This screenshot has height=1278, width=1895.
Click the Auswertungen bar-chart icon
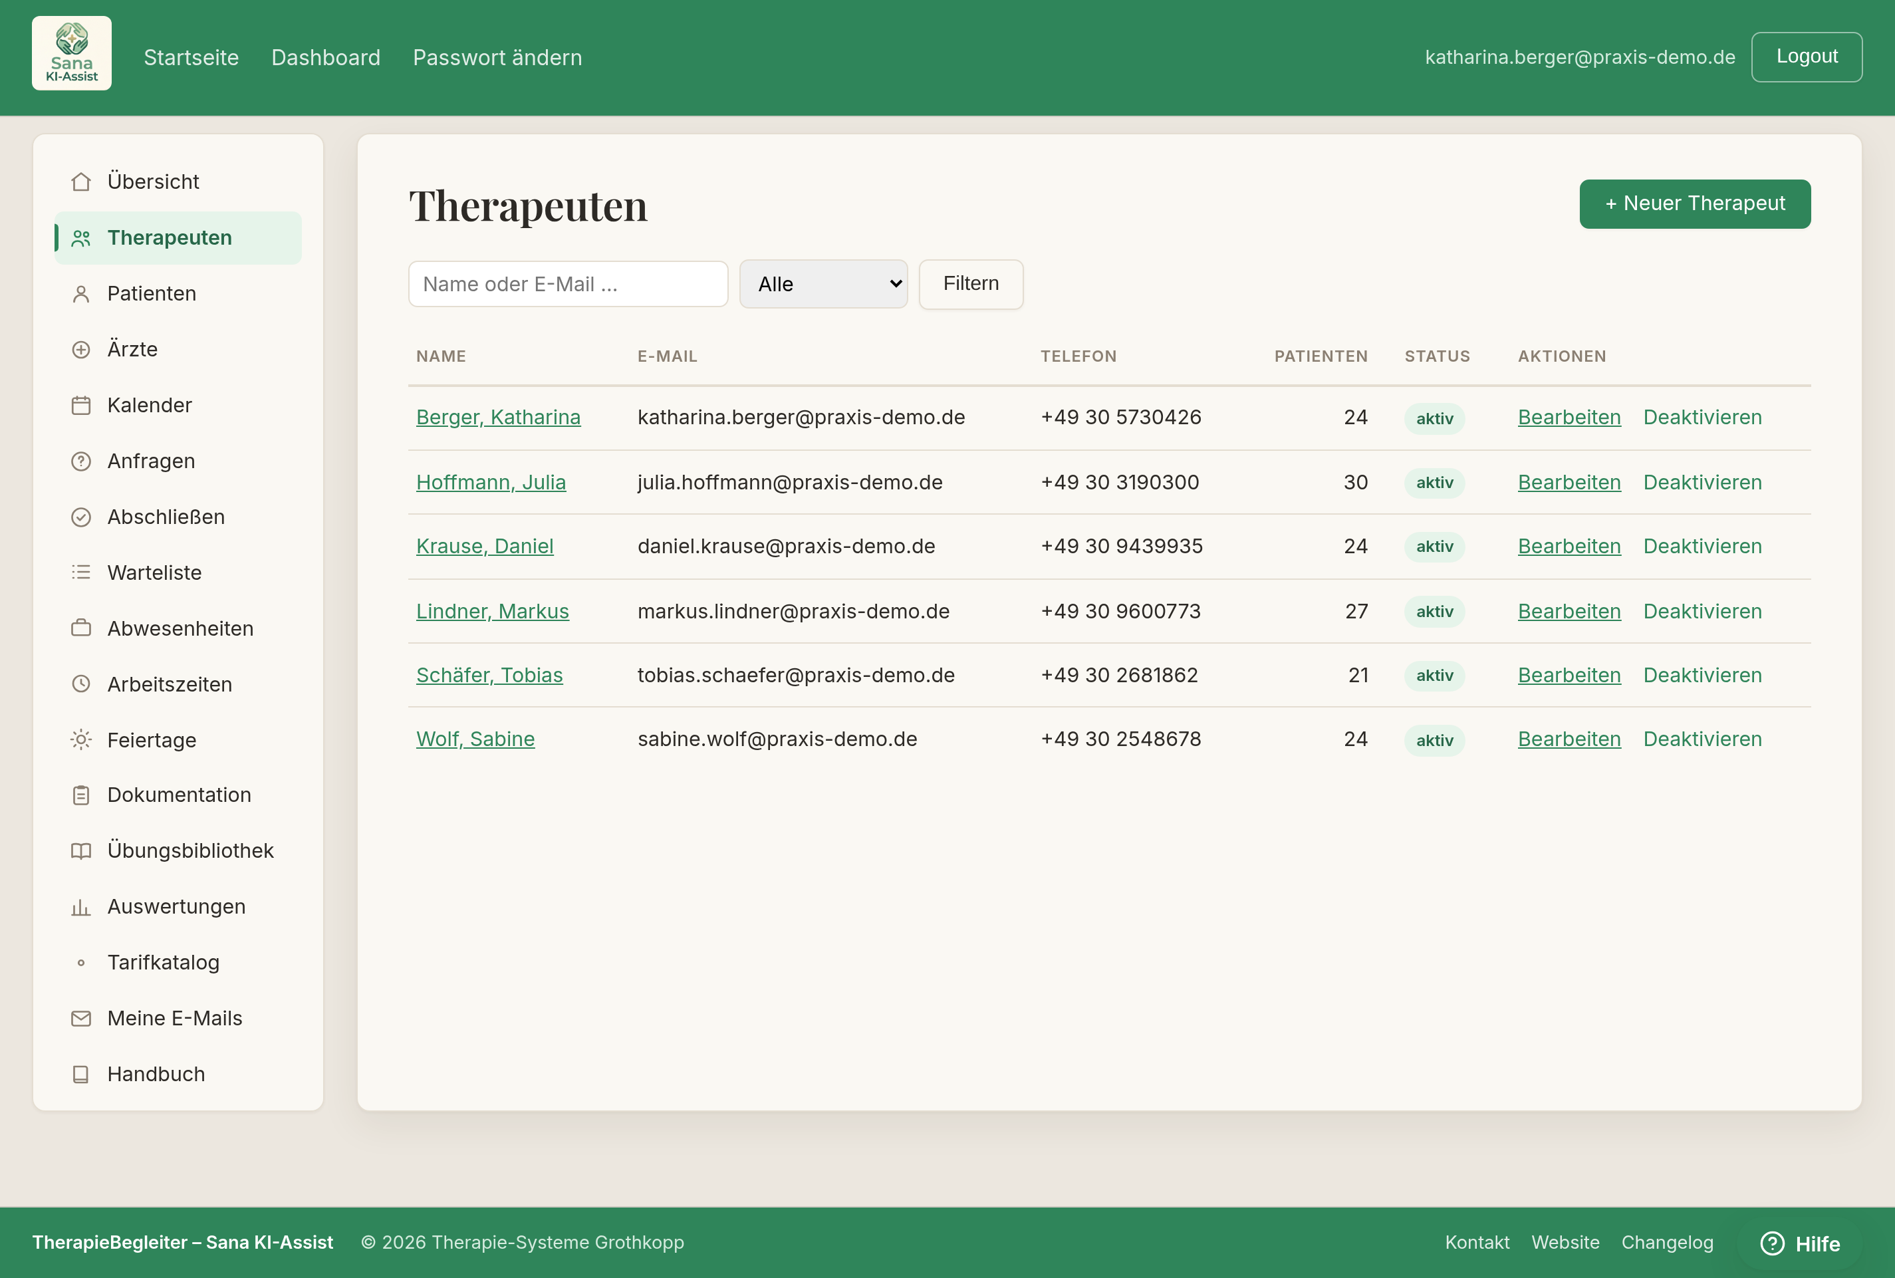[80, 907]
